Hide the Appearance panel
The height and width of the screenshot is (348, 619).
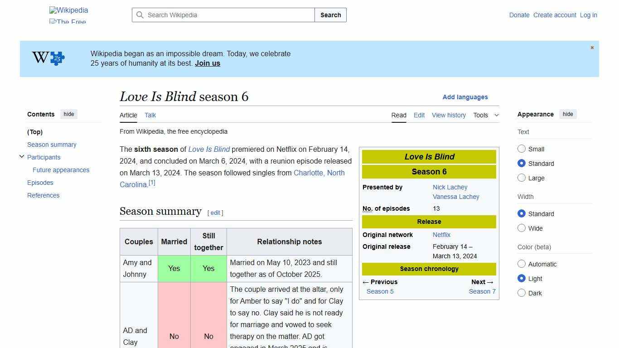568,114
